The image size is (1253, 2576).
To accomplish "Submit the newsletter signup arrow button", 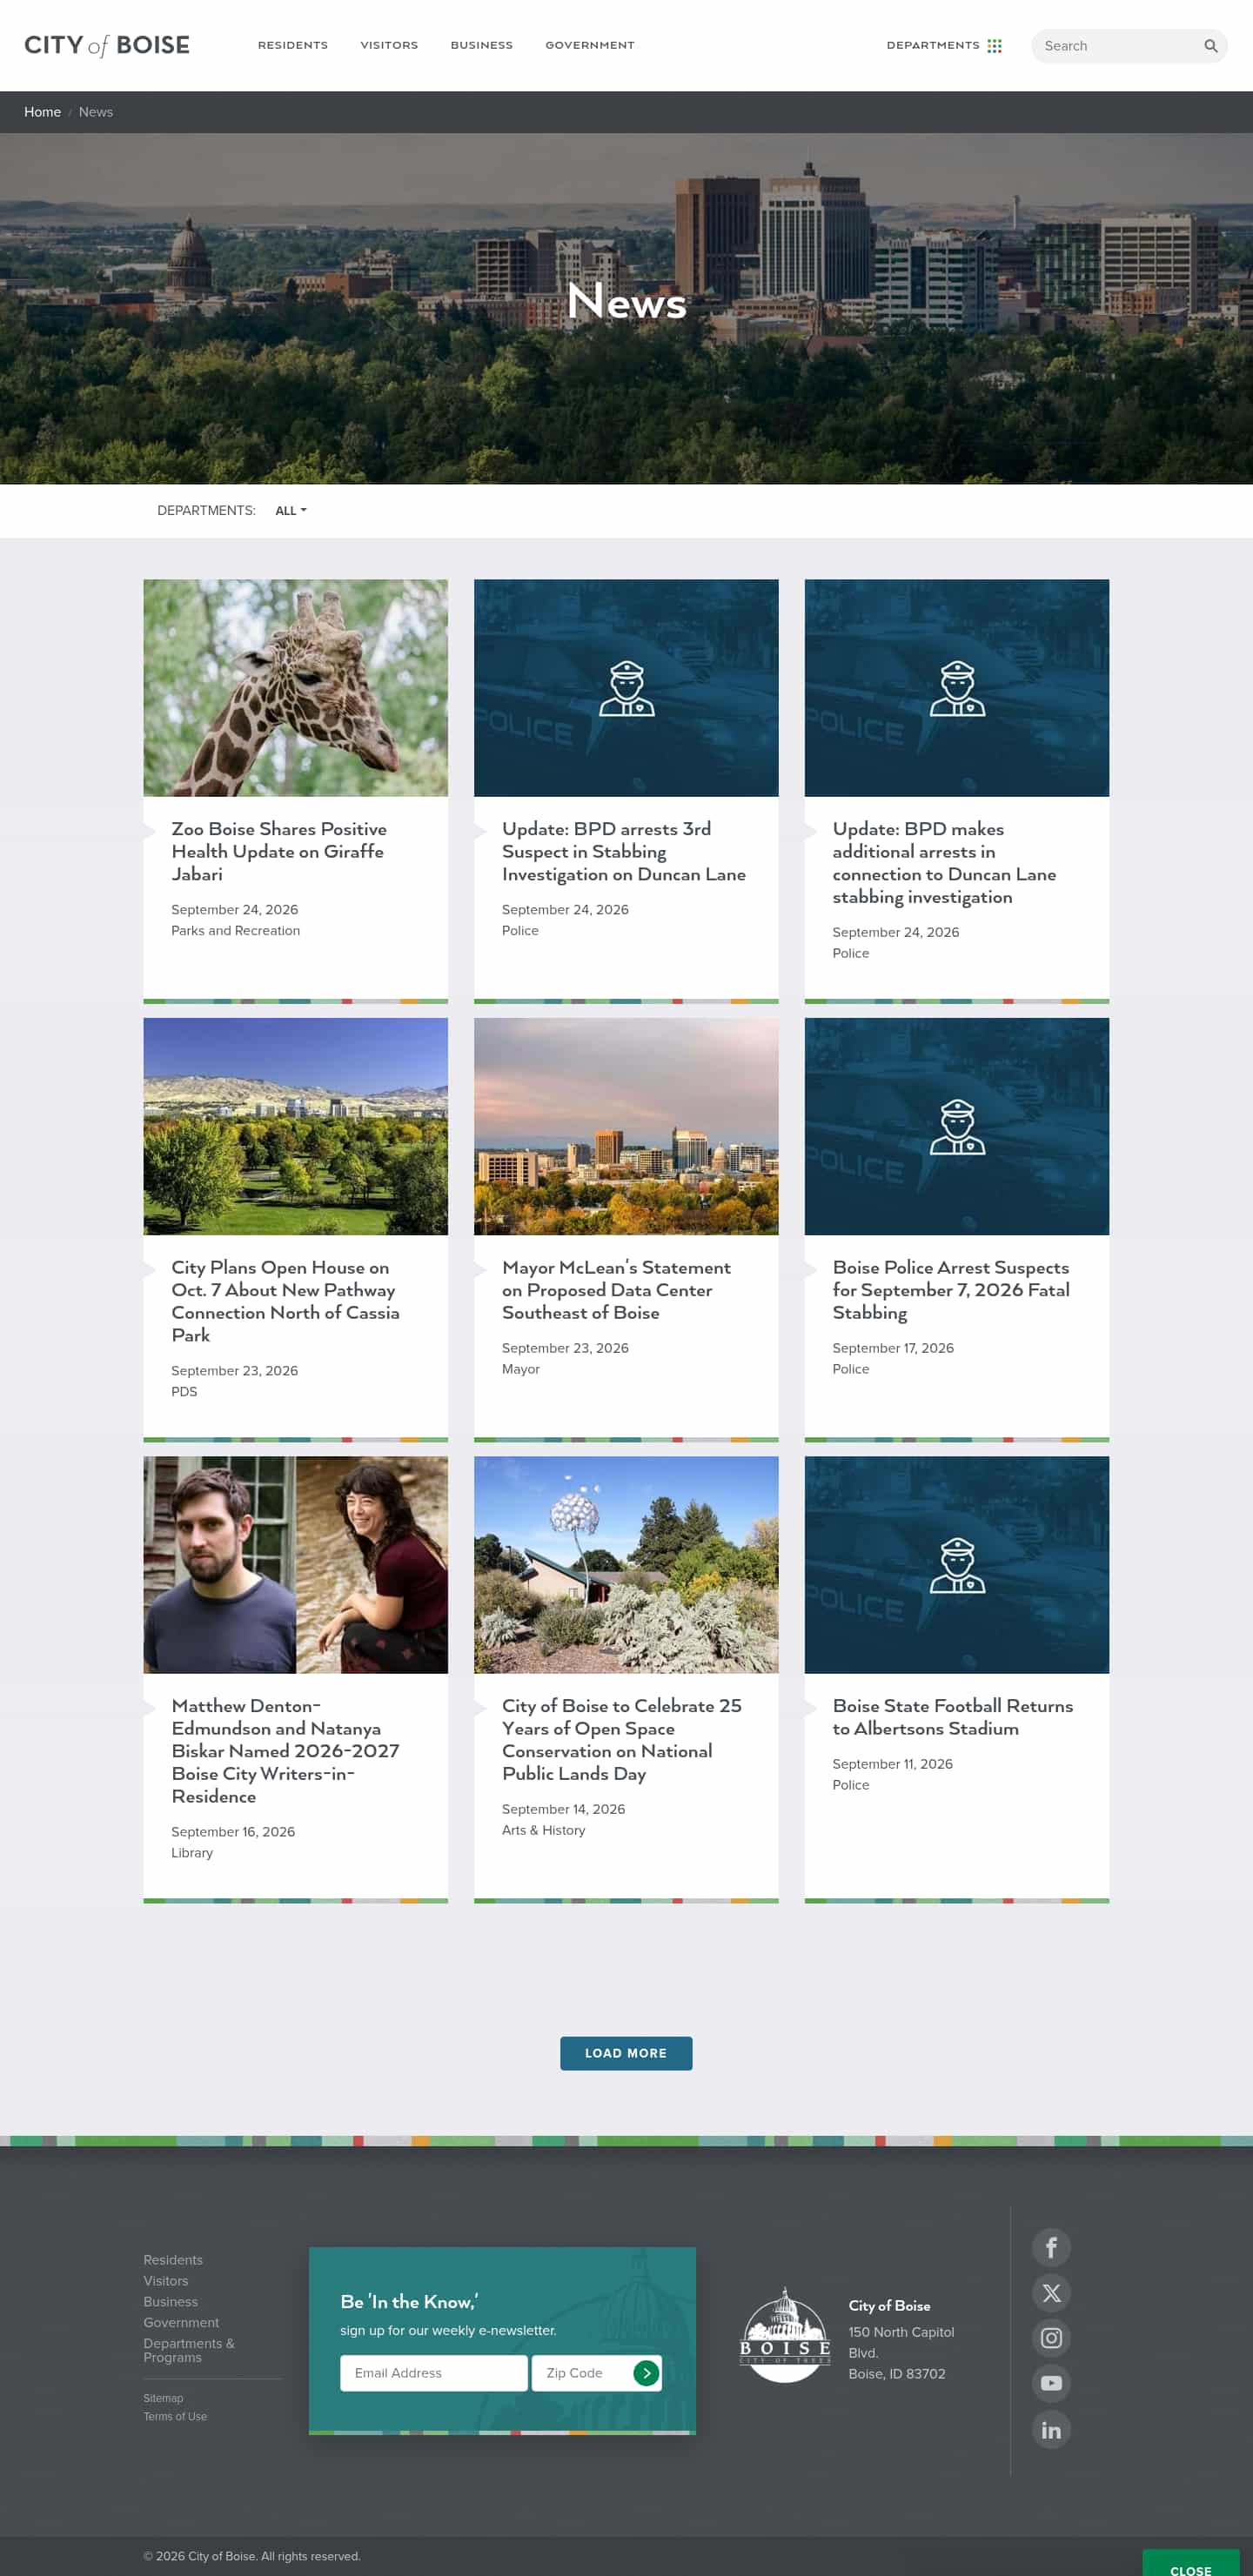I will coord(646,2373).
